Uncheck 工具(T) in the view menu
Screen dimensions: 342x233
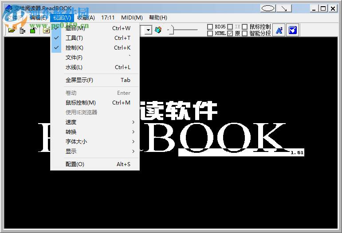coord(95,38)
